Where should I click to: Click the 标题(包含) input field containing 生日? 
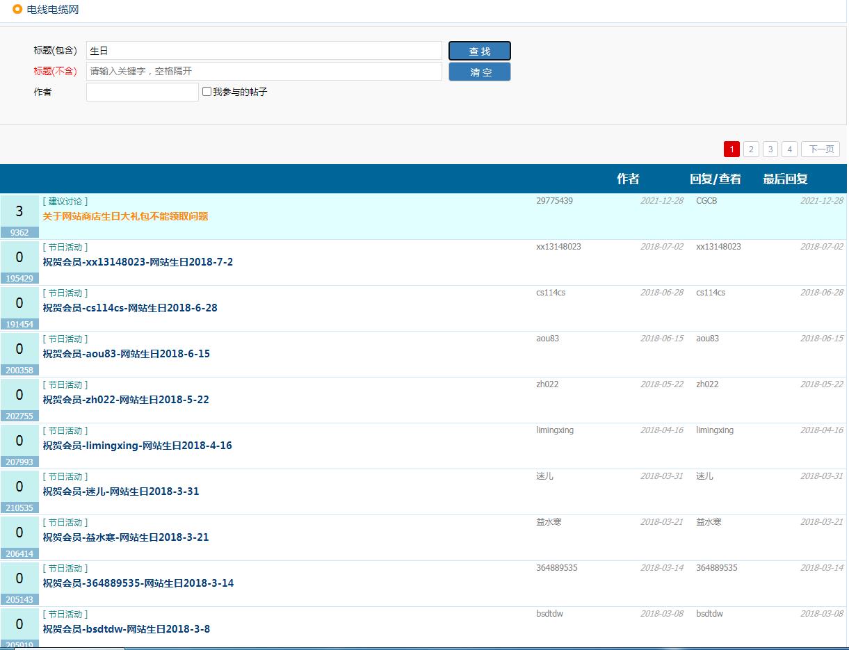264,51
